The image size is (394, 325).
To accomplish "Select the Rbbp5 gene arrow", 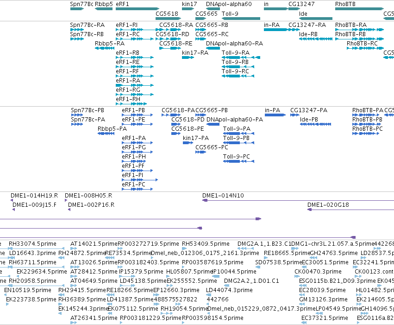I will click(104, 9).
